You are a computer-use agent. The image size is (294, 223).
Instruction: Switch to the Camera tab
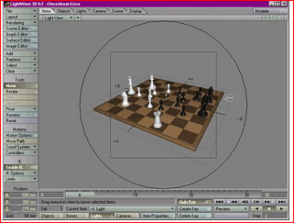[x=99, y=11]
